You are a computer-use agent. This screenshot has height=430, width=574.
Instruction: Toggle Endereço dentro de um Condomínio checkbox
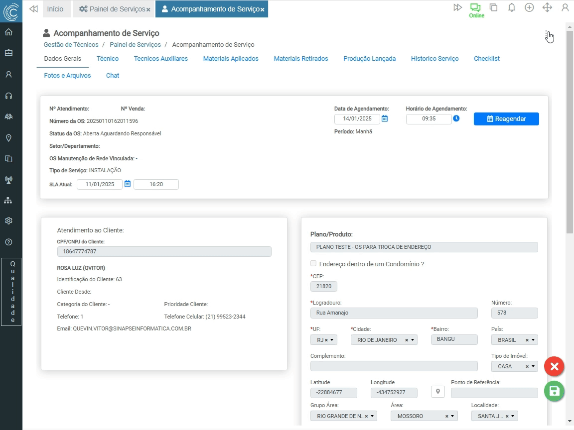313,264
